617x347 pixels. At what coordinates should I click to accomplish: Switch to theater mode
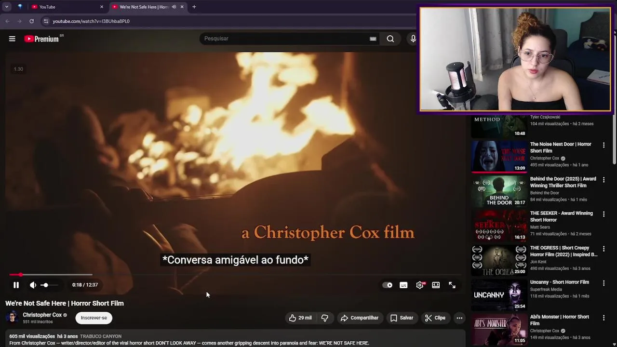436,285
